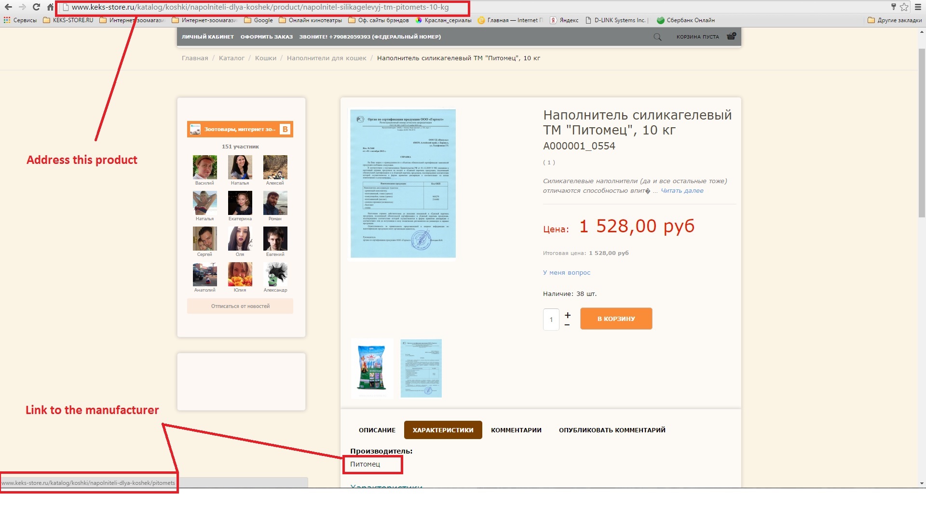The image size is (926, 508).
Task: Click the page vertical scrollbar thumb
Action: point(922,133)
